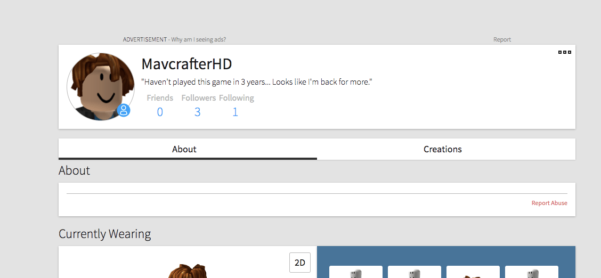
Task: Open the Friends count showing 0
Action: (160, 112)
